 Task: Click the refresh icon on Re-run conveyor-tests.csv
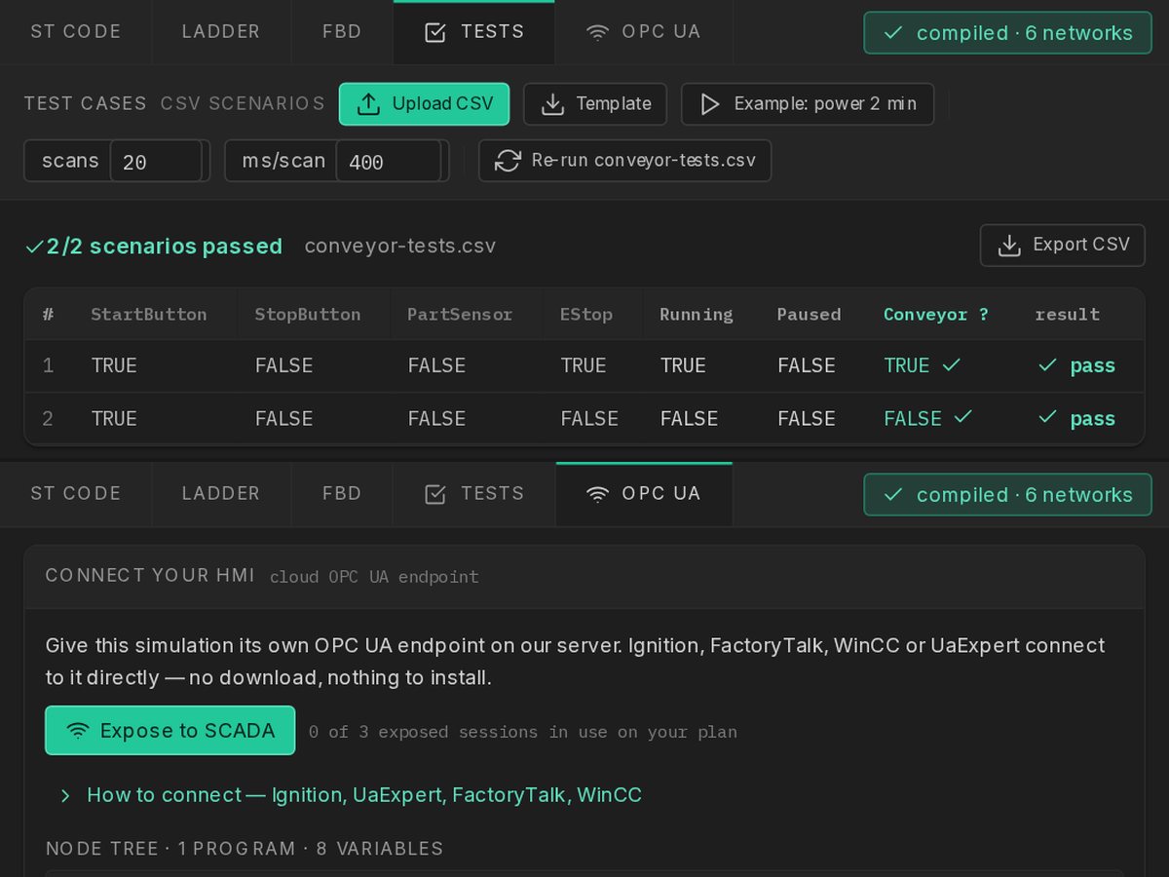click(x=508, y=161)
